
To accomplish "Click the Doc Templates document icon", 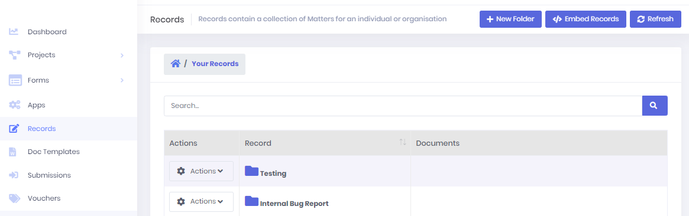I will [13, 152].
